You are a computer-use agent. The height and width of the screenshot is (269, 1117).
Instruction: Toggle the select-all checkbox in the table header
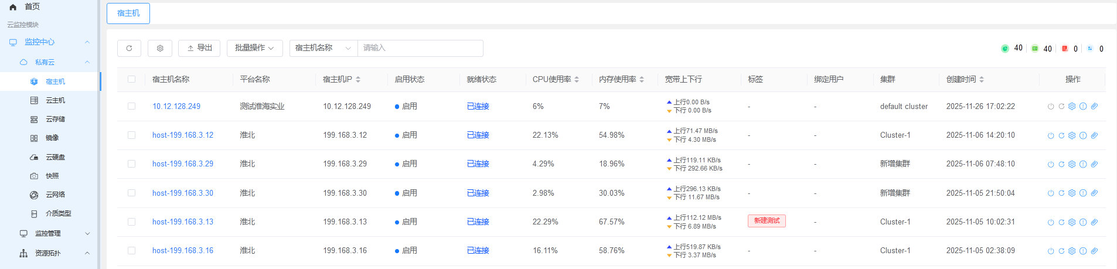point(131,79)
